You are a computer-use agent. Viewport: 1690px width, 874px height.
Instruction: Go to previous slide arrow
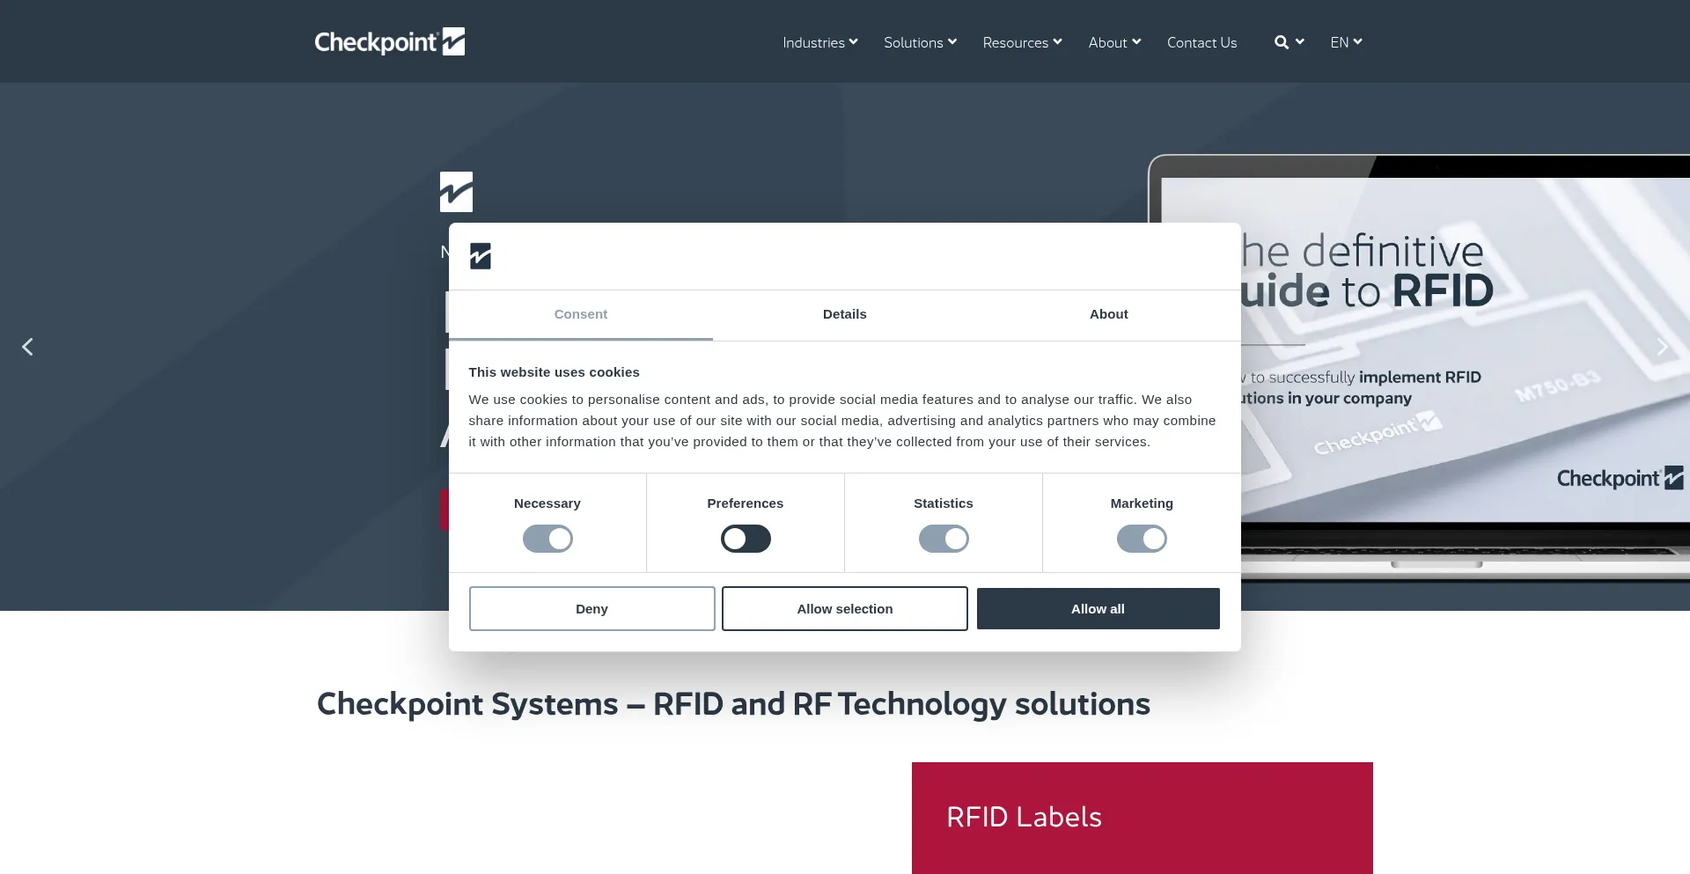pos(27,347)
